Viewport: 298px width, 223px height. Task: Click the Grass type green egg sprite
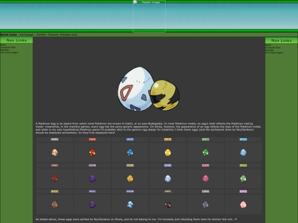[205, 153]
